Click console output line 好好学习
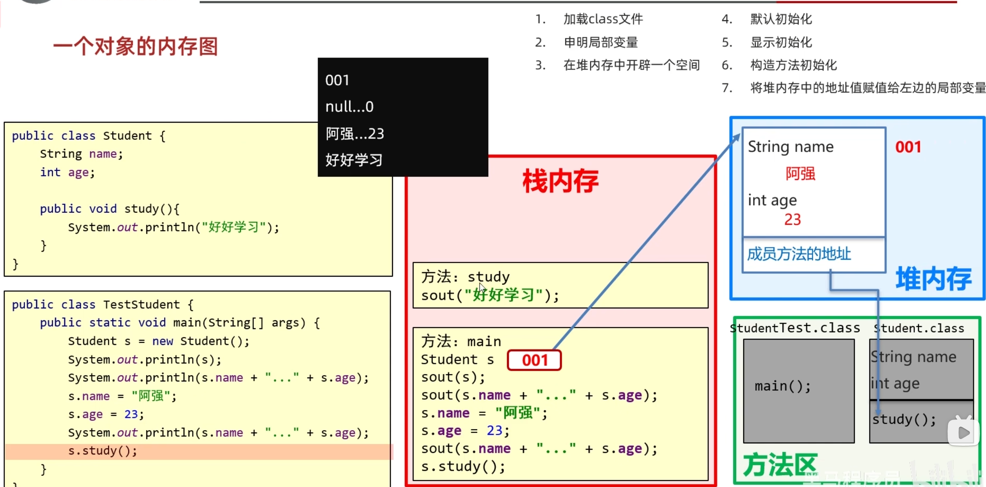The width and height of the screenshot is (986, 487). [x=354, y=160]
